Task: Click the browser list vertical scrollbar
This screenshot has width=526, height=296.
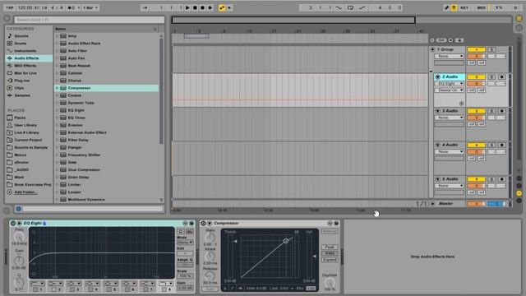Action: 161,90
